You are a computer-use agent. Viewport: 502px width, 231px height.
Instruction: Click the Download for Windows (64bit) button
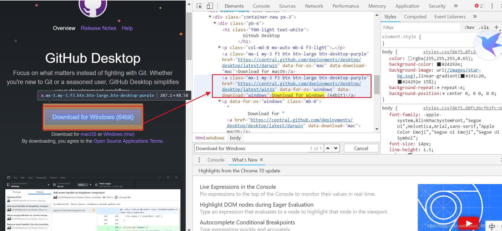(x=93, y=117)
